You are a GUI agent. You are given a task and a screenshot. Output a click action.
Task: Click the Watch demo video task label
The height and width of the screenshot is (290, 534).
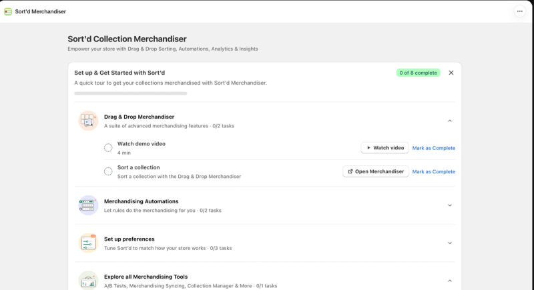pos(142,144)
